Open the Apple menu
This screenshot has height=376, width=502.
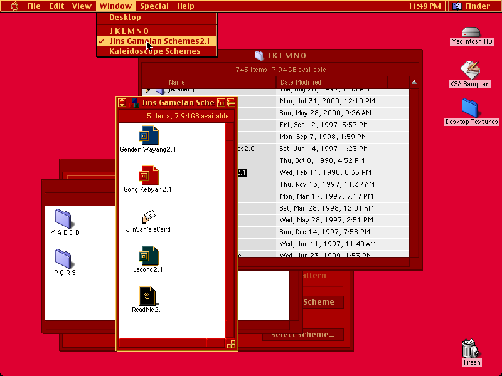(x=14, y=6)
